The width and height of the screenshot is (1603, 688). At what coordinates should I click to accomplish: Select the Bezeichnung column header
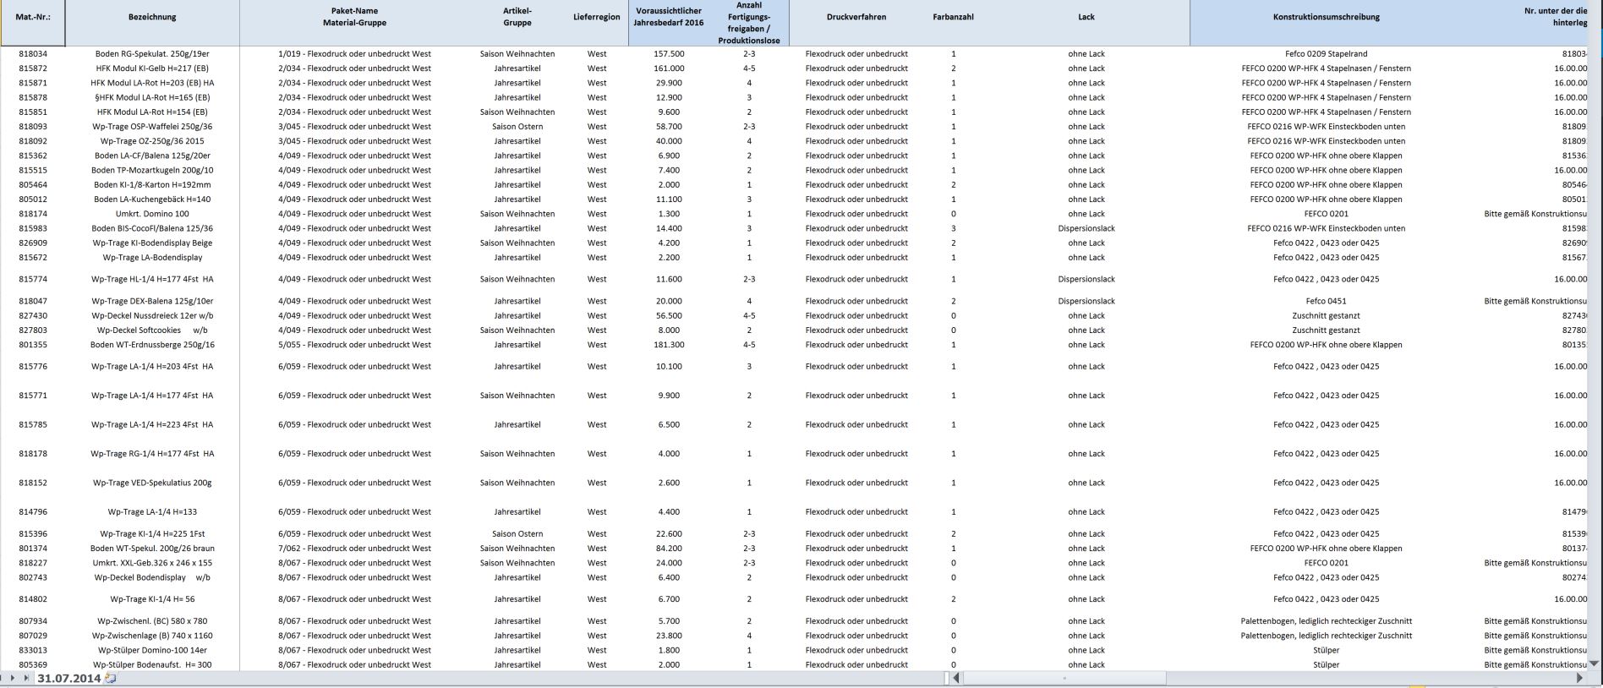(x=152, y=23)
